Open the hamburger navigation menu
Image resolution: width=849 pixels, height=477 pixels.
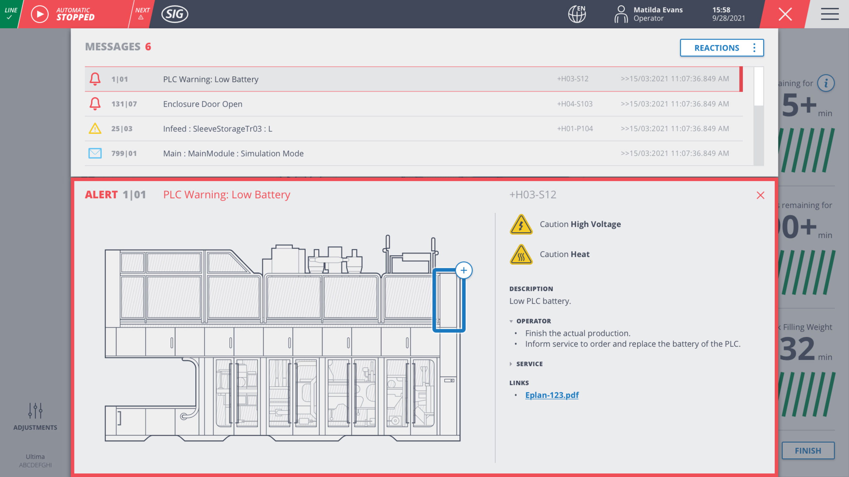[829, 14]
